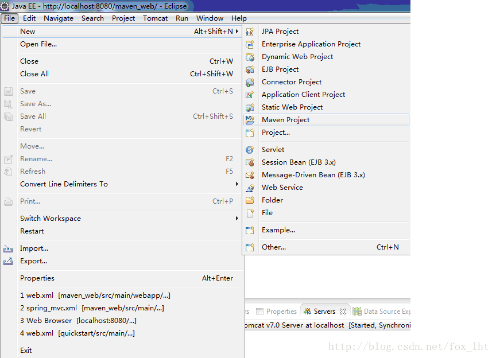This screenshot has height=358, width=496.
Task: Click the JPA Project icon
Action: click(250, 32)
